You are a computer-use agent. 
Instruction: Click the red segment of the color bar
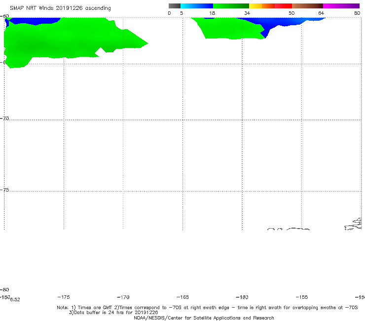[283, 6]
